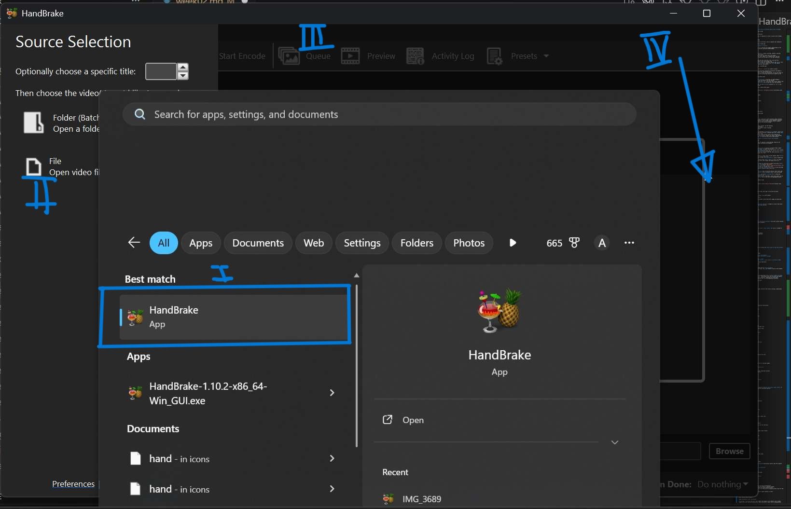Click the 'Best match' heading
Image resolution: width=791 pixels, height=509 pixels.
pos(150,279)
